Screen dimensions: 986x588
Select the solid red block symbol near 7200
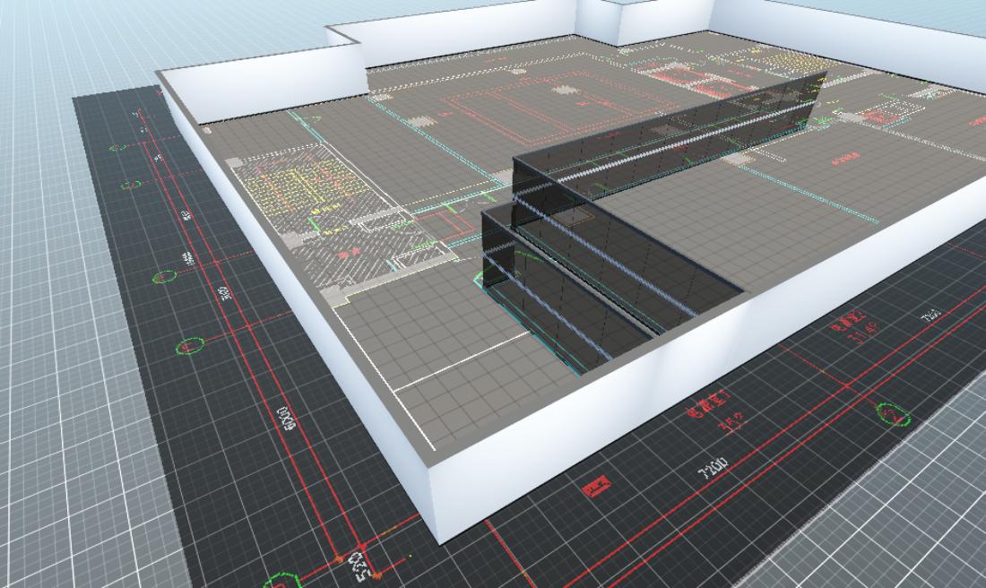coord(593,489)
